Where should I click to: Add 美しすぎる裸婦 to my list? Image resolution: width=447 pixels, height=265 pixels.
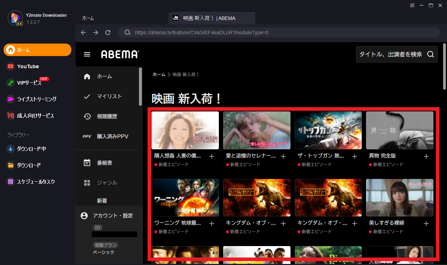[426, 224]
